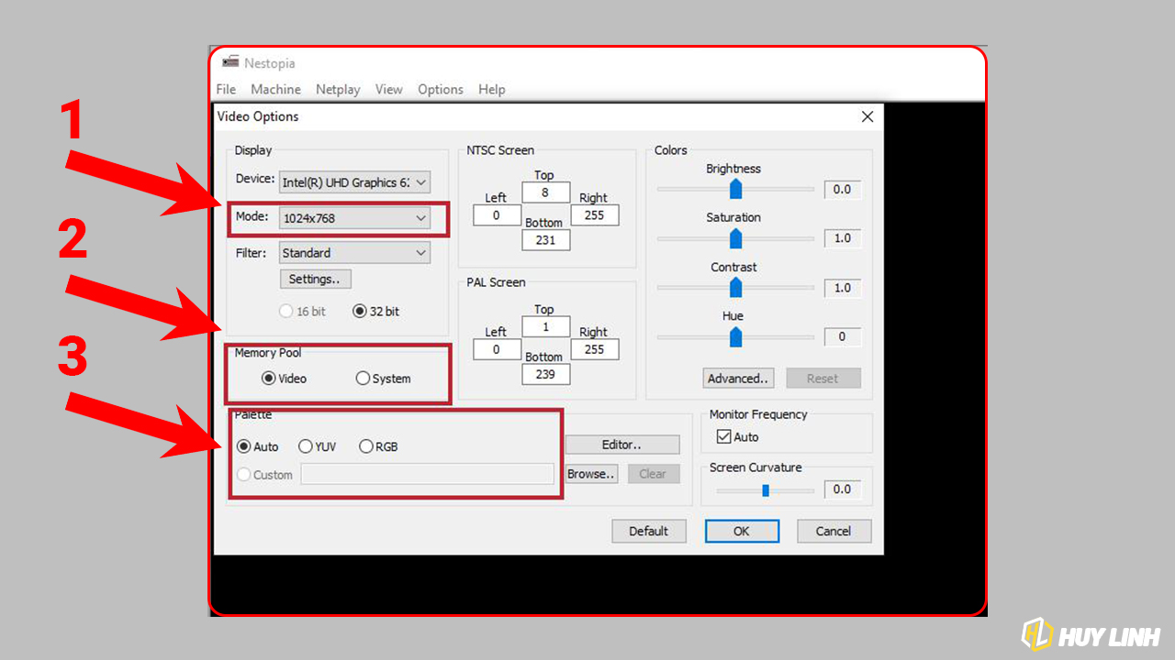This screenshot has height=660, width=1175.
Task: Click the "NTSC Screen" group label
Action: [500, 150]
